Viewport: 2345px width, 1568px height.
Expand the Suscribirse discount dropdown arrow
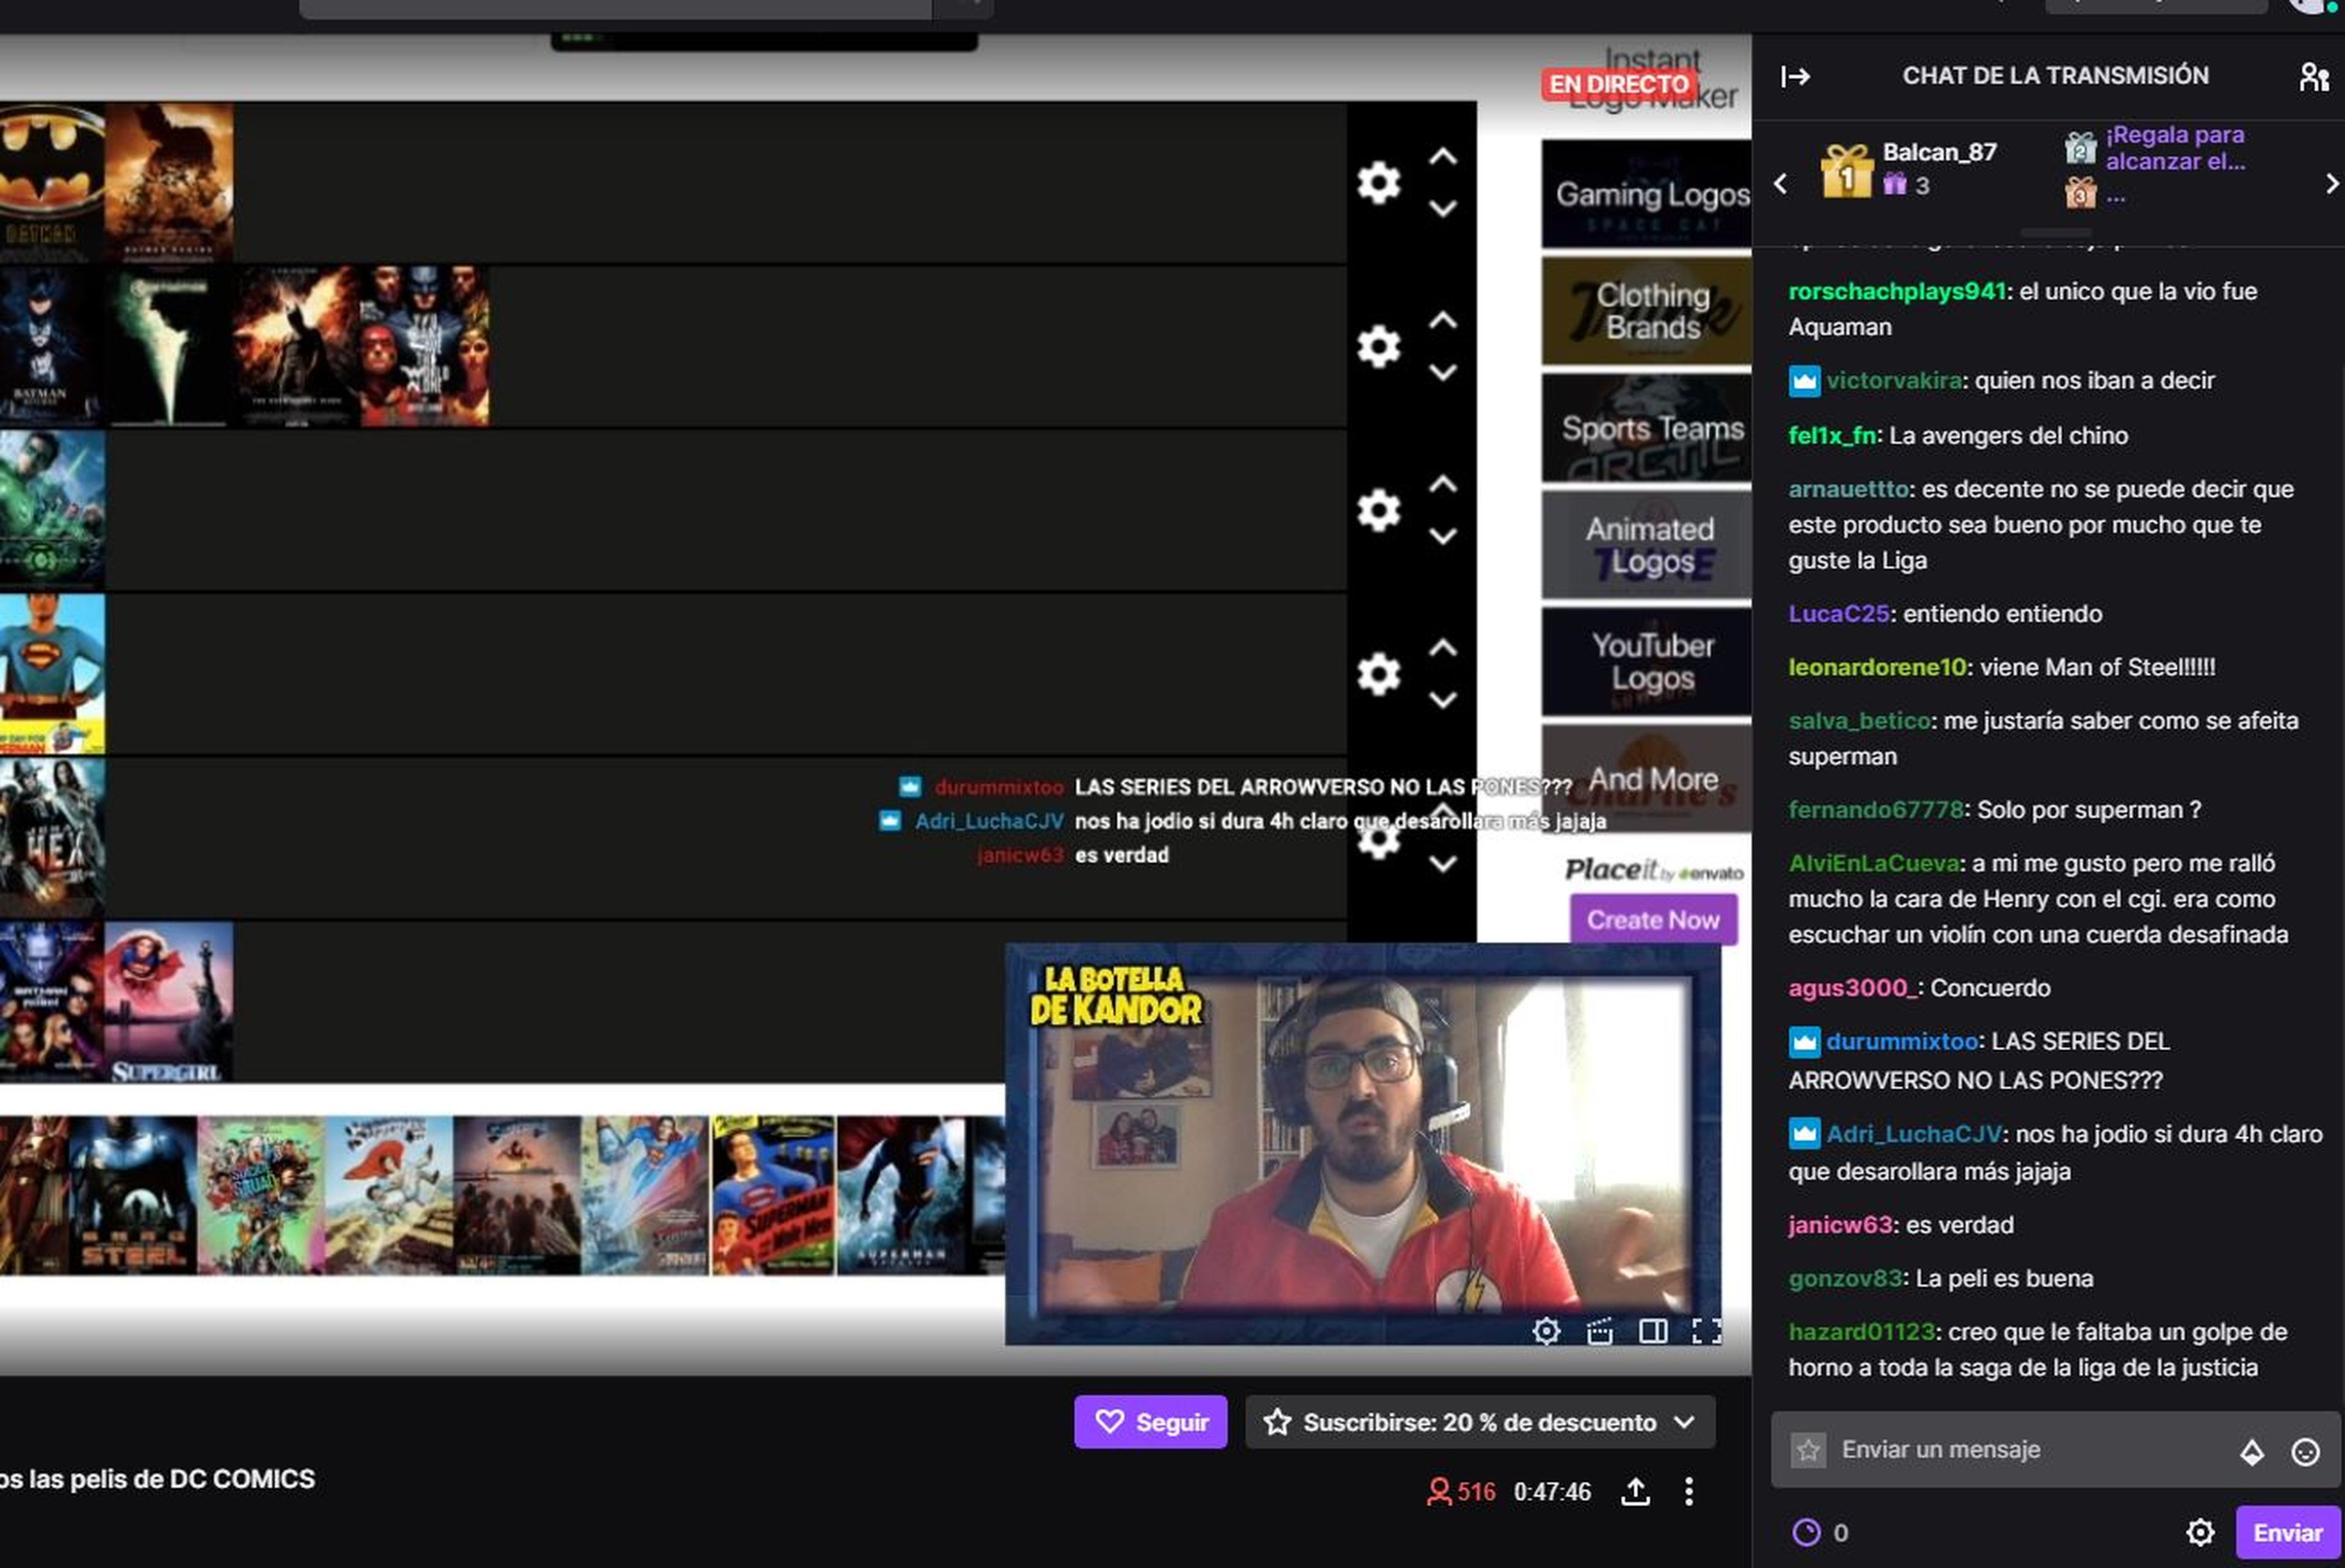click(1684, 1422)
